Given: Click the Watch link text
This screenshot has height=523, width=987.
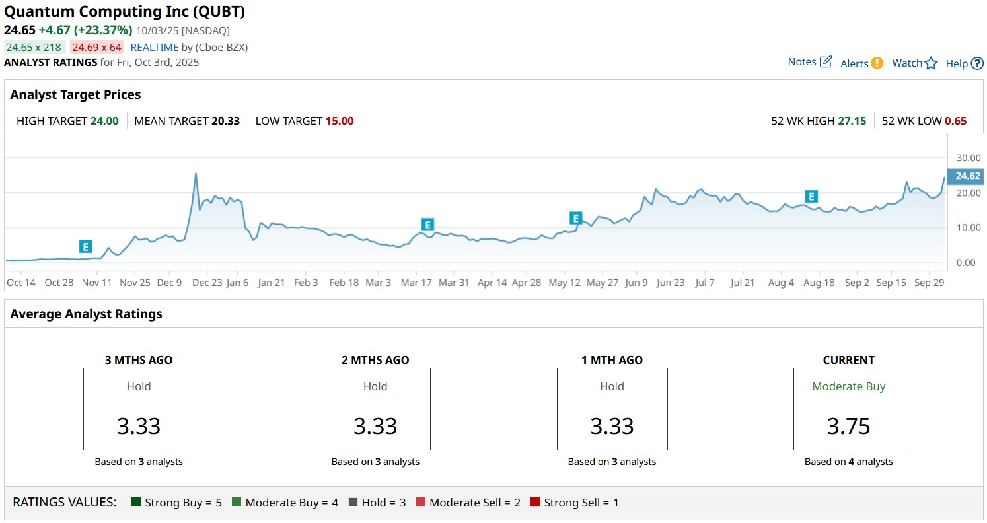Looking at the screenshot, I should [907, 63].
